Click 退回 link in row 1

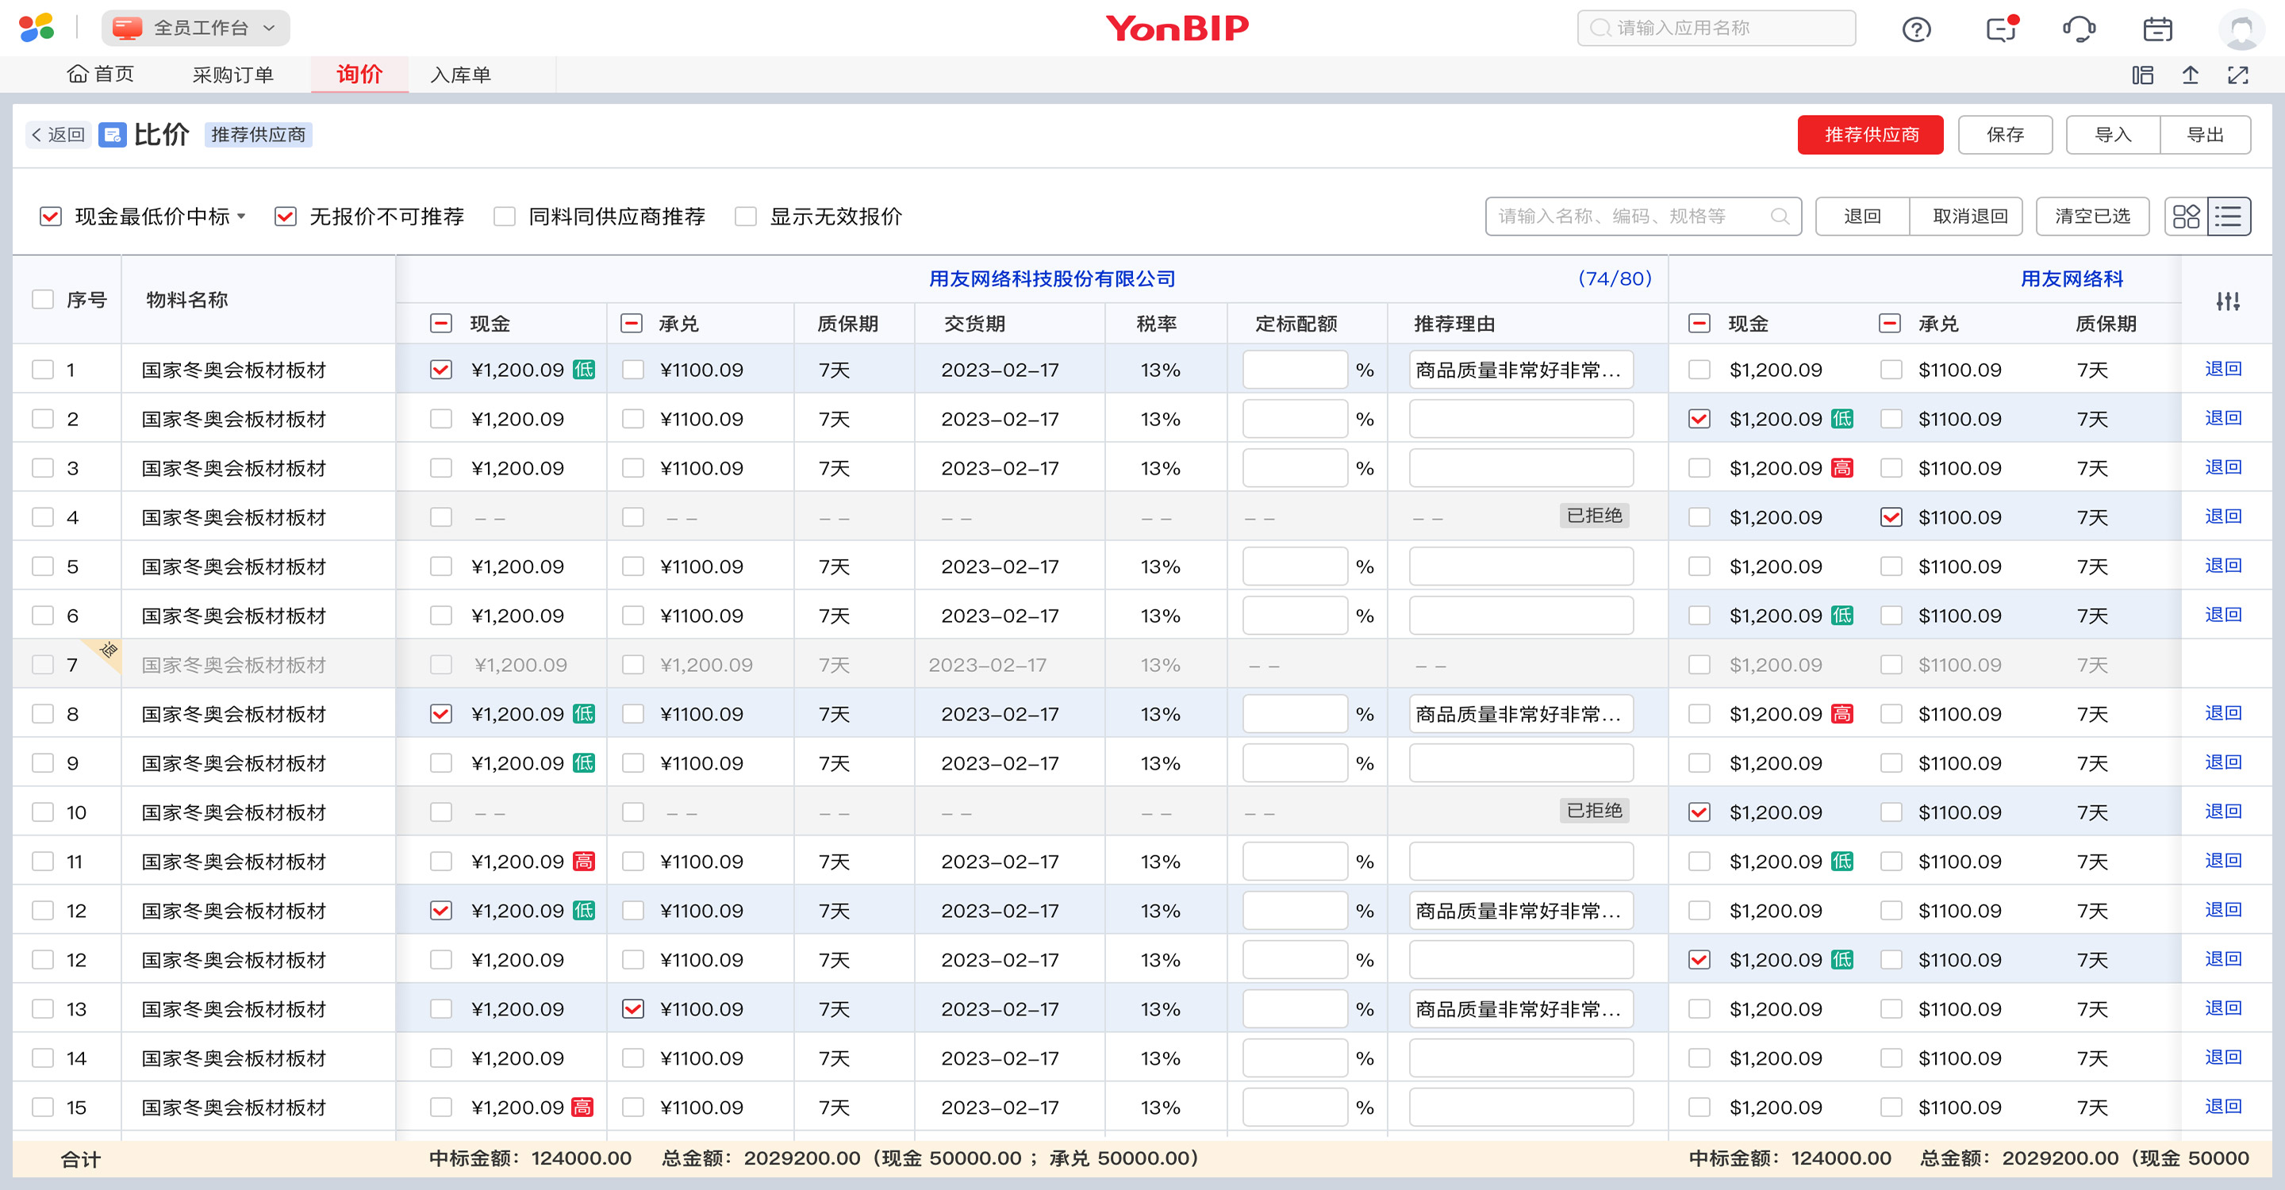[2223, 369]
